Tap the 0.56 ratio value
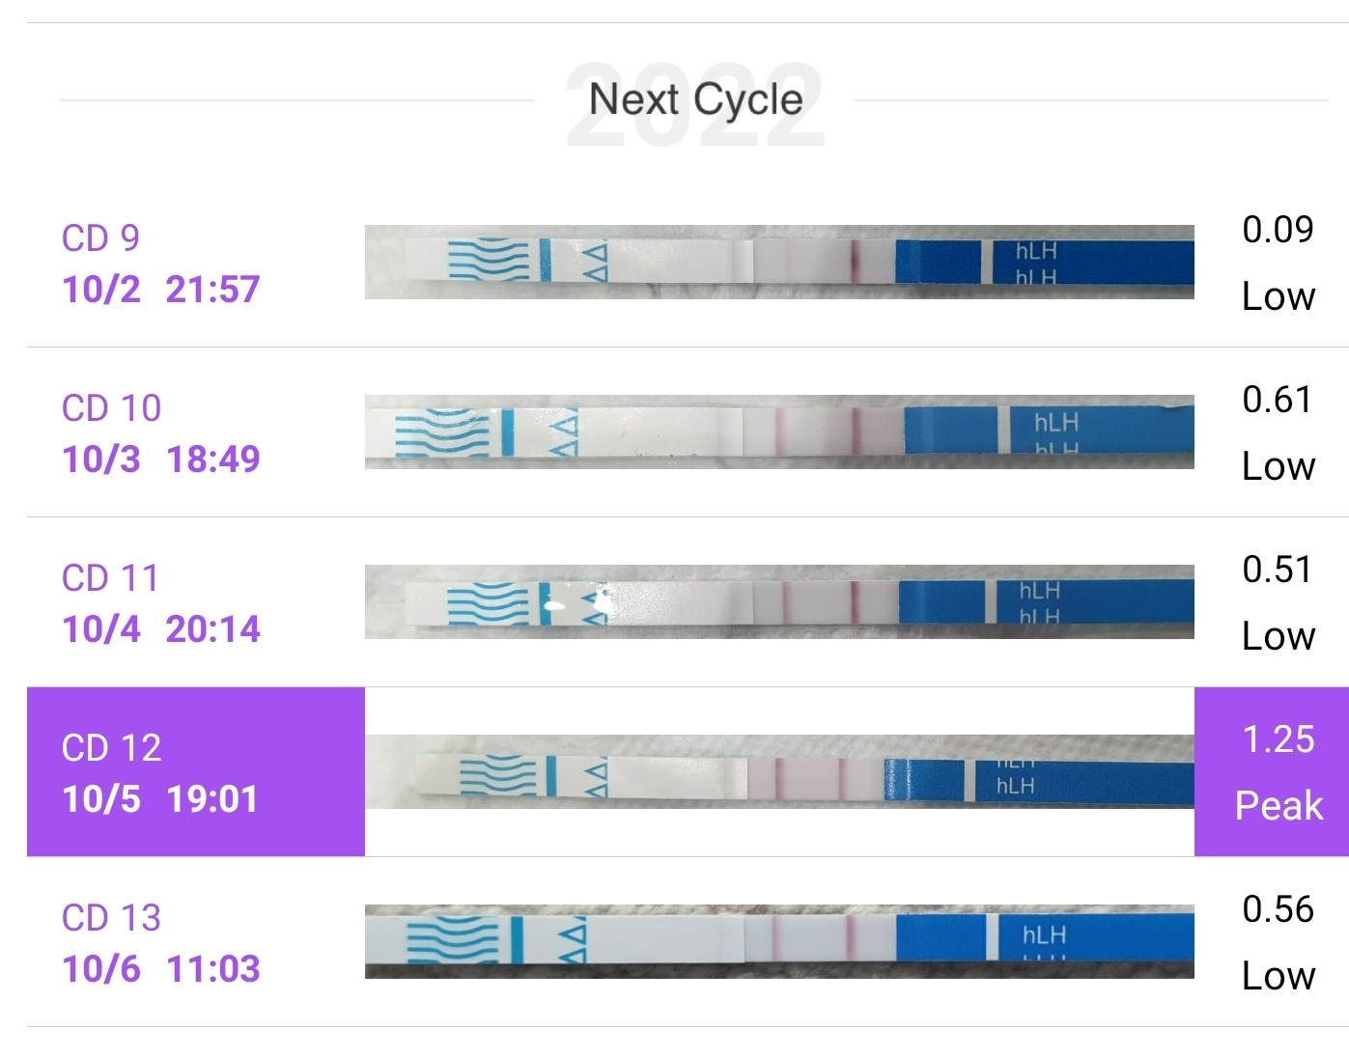1349x1058 pixels. [x=1278, y=909]
